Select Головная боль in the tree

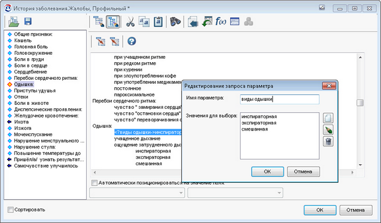click(31, 47)
